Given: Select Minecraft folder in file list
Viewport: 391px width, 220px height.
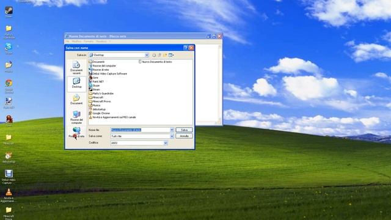Looking at the screenshot, I should click(96, 97).
